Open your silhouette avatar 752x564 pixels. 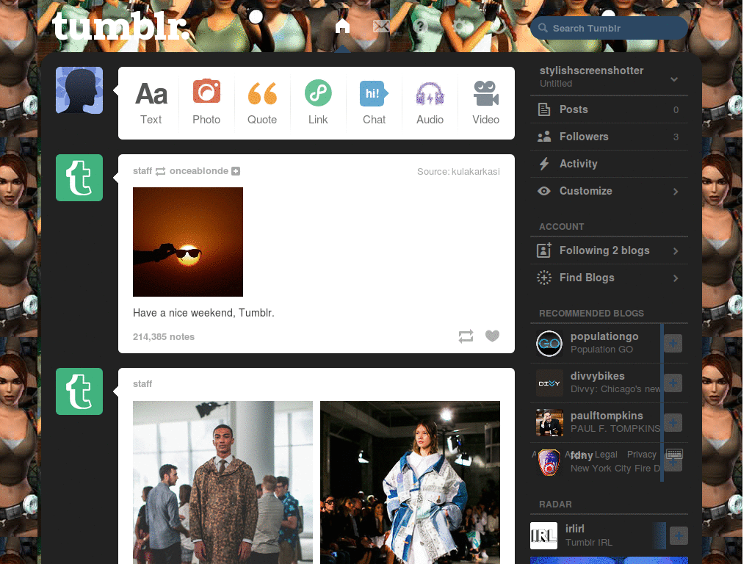79,90
